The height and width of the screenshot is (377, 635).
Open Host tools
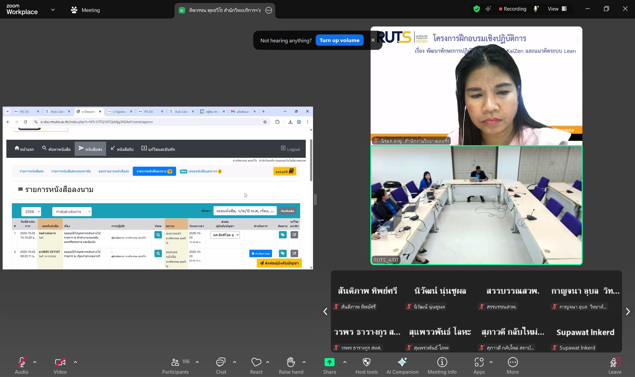tap(366, 365)
